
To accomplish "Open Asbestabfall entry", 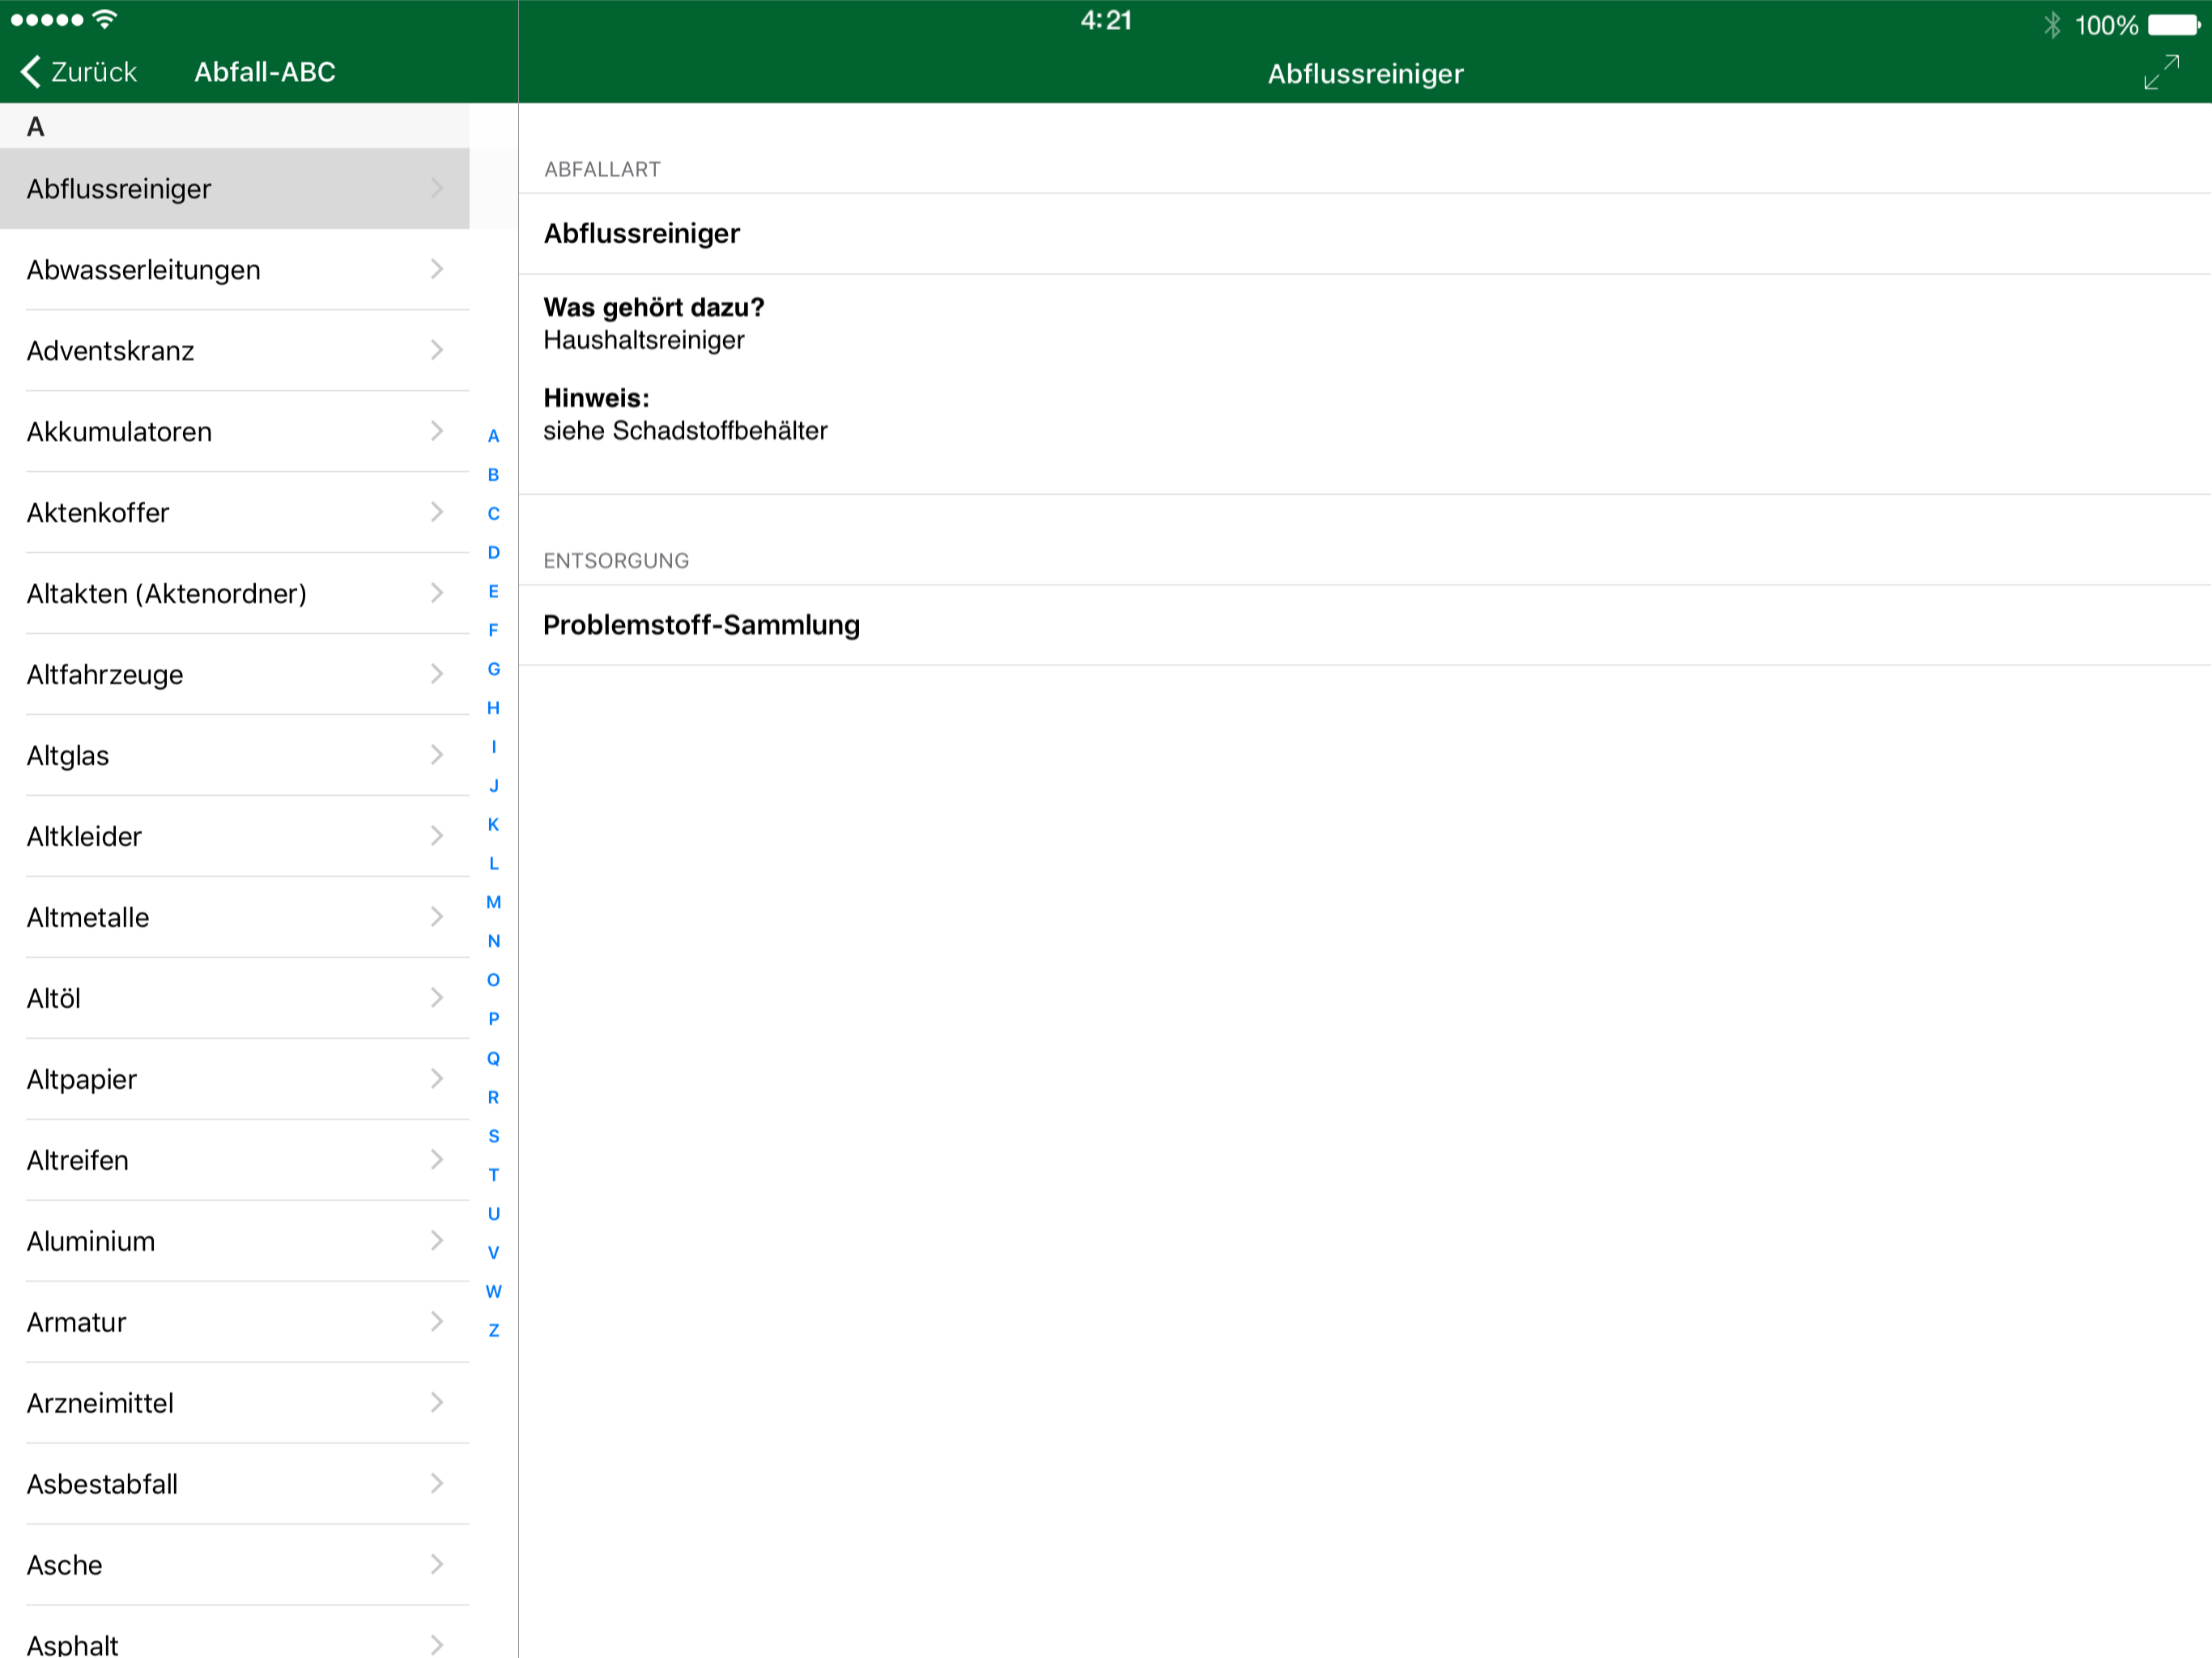I will click(x=234, y=1485).
